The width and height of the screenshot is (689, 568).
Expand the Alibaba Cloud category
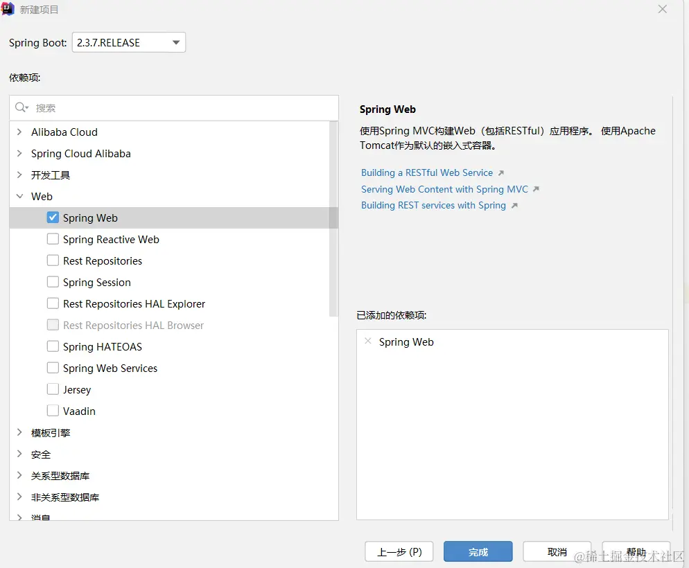(x=19, y=132)
